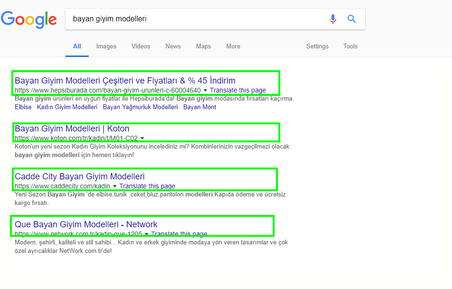
Task: Open the Elbise sitelink
Action: click(x=23, y=107)
